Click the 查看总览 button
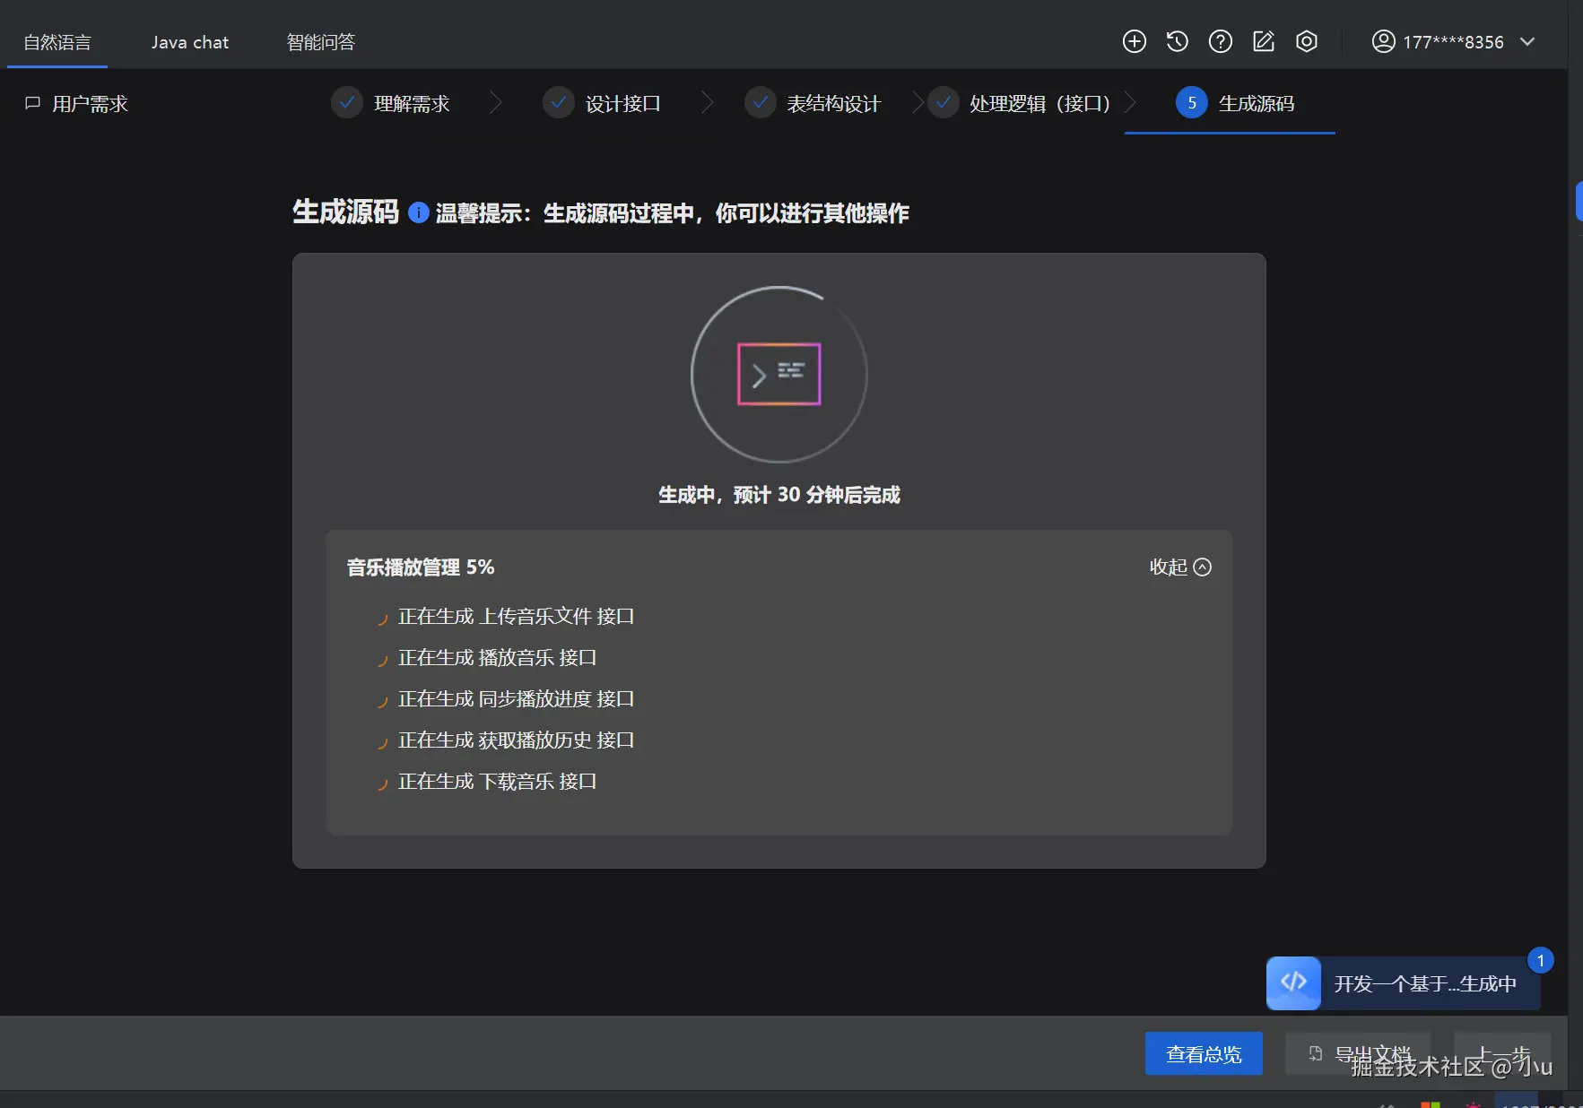Viewport: 1583px width, 1108px height. click(1204, 1053)
